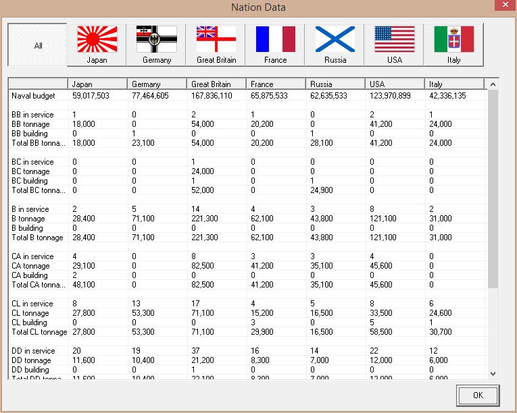Click Italy DD tonnage 6,000
The width and height of the screenshot is (517, 413).
point(438,360)
